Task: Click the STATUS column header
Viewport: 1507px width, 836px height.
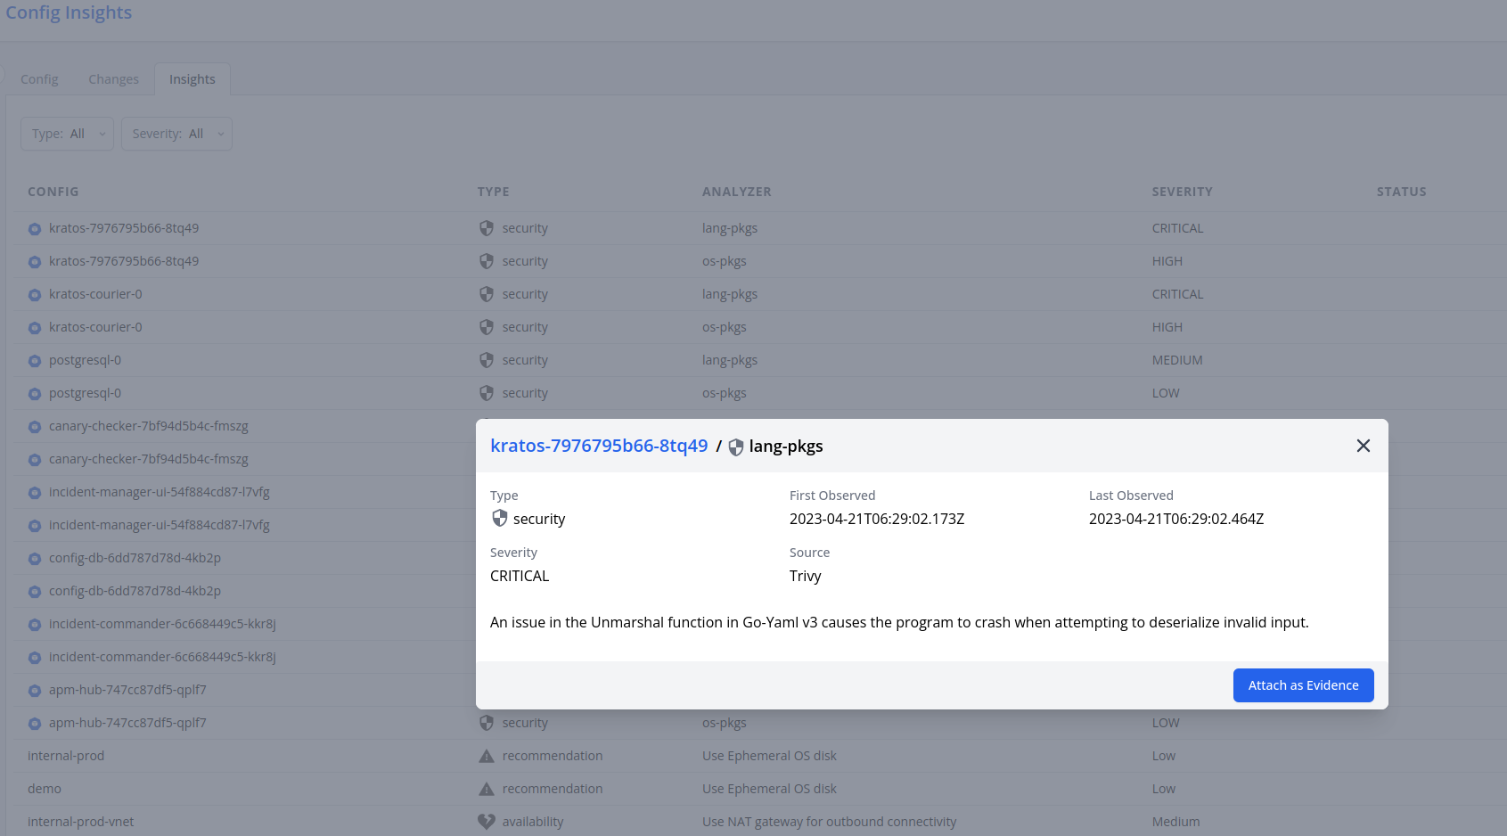Action: tap(1401, 192)
